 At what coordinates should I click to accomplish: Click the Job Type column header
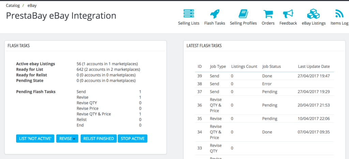(x=218, y=67)
